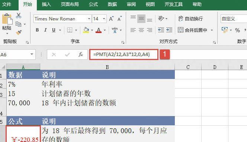The image size is (247, 142).
Task: Open the font name dropdown
Action: [89, 19]
